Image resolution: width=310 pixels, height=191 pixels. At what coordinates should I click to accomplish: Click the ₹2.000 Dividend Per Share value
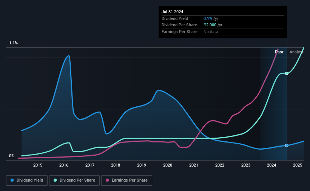pyautogui.click(x=210, y=25)
